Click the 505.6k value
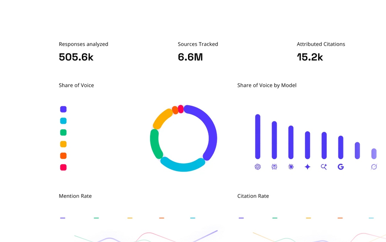This screenshot has width=386, height=242. click(x=76, y=57)
